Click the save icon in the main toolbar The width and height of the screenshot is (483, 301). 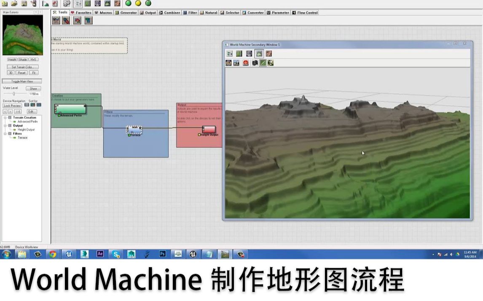(24, 4)
